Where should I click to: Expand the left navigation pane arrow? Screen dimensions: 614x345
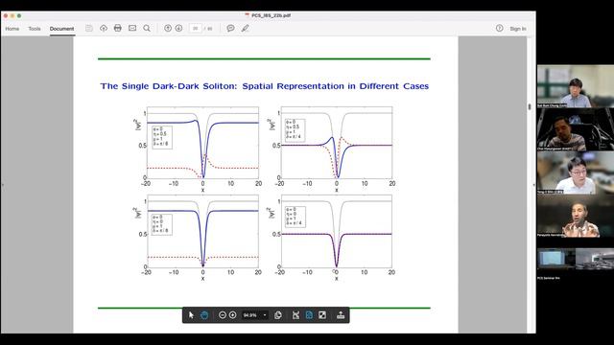[x=3, y=185]
